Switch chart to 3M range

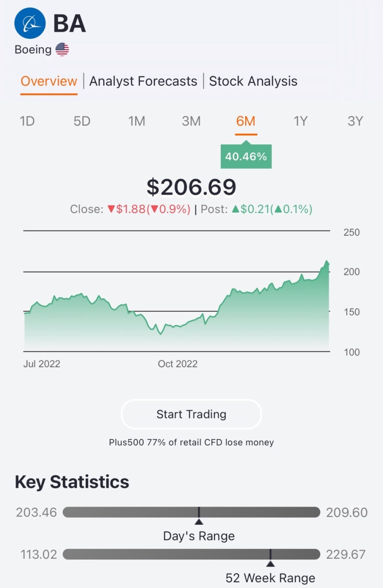pyautogui.click(x=191, y=121)
